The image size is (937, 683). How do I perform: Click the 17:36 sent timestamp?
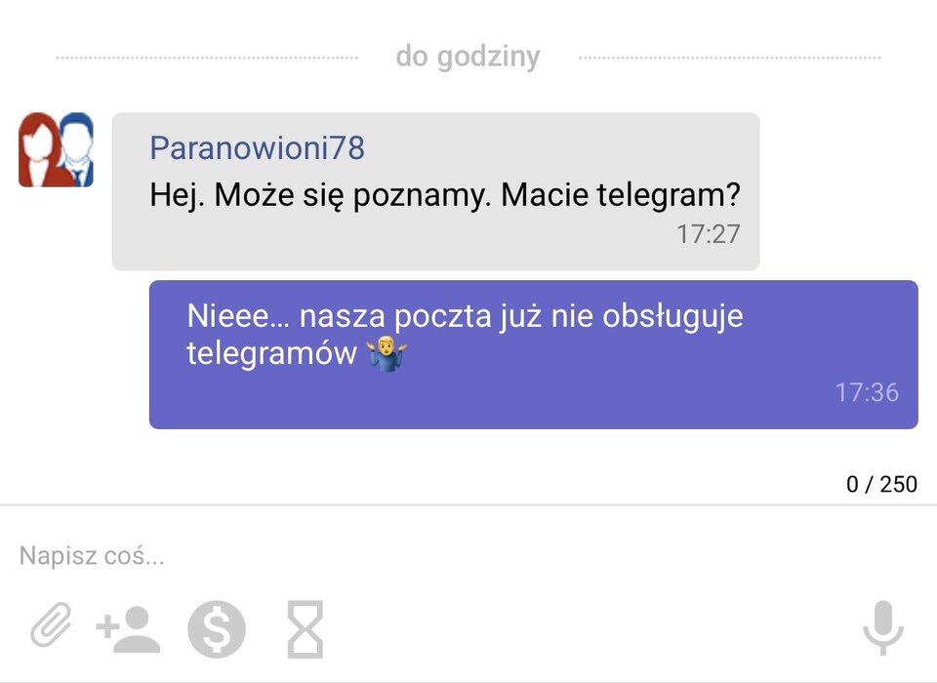867,392
